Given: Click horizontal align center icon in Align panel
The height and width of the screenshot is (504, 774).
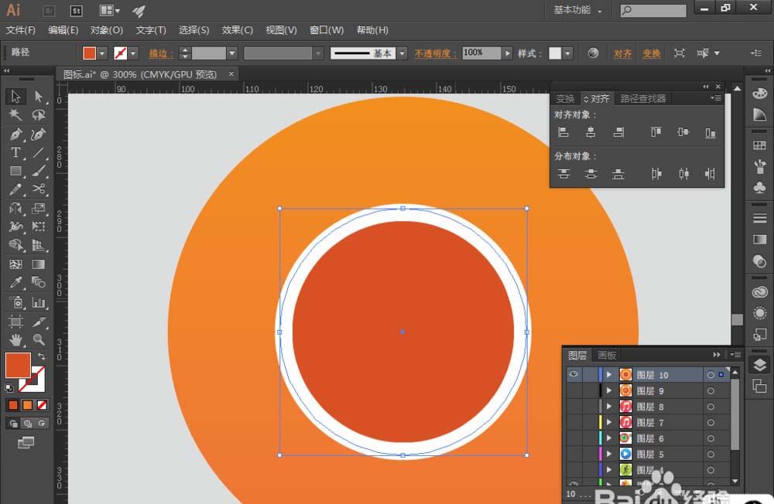Looking at the screenshot, I should tap(591, 132).
